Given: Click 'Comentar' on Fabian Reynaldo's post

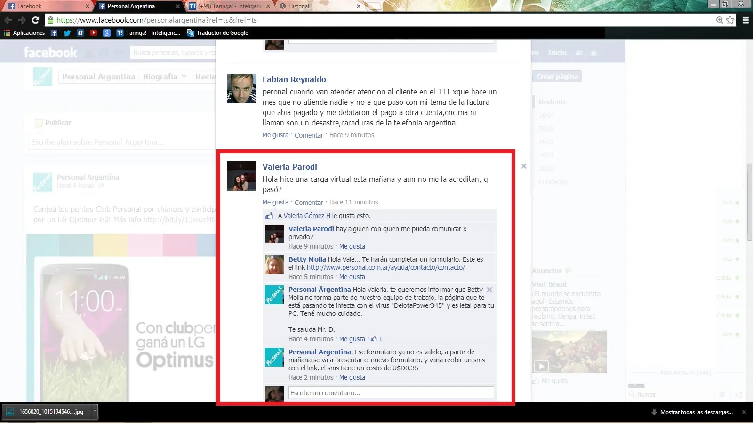Looking at the screenshot, I should click(x=309, y=135).
